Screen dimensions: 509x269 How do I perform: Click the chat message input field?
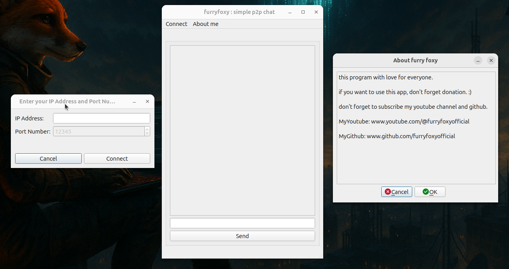[242, 223]
